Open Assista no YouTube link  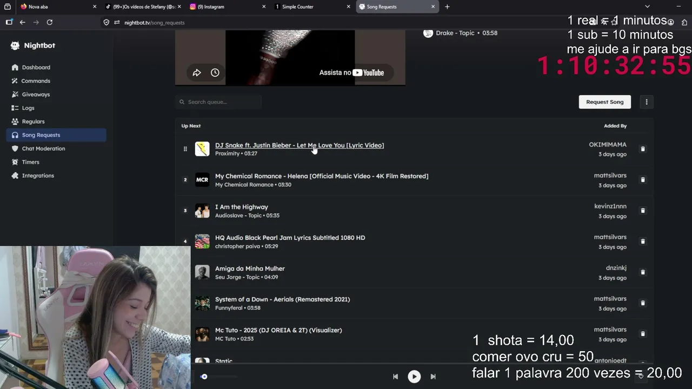click(x=351, y=72)
